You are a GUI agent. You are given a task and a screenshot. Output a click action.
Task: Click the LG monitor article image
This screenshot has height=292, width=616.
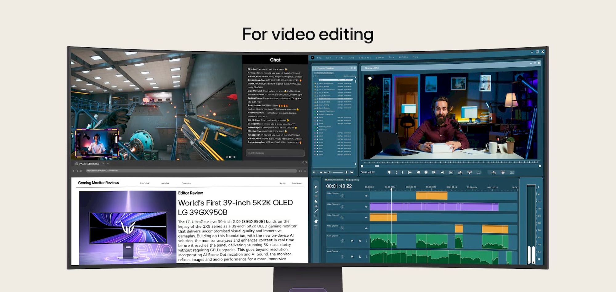point(128,227)
